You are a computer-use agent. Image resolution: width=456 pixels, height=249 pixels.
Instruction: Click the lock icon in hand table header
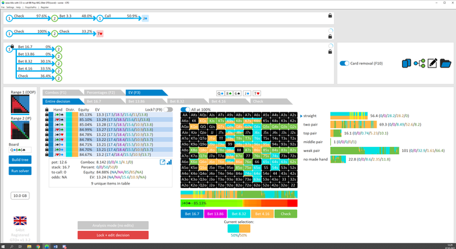point(47,110)
